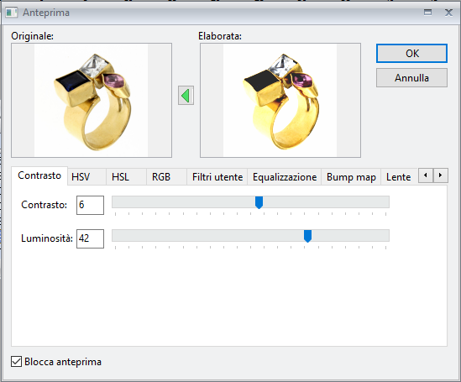Switch to the HSL tab
The height and width of the screenshot is (382, 461).
[120, 177]
